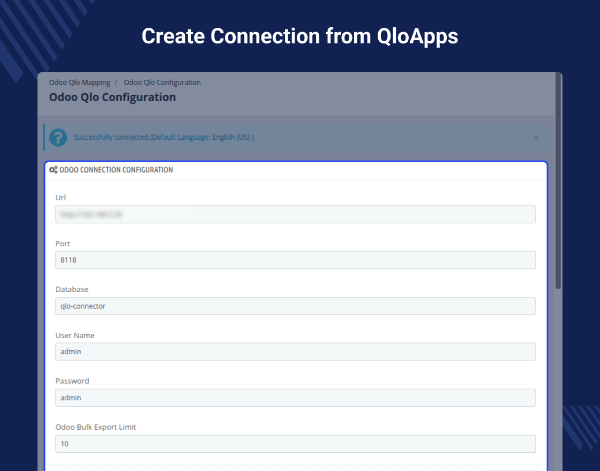
Task: Select the Create Connection from QloApps title
Action: pyautogui.click(x=300, y=36)
